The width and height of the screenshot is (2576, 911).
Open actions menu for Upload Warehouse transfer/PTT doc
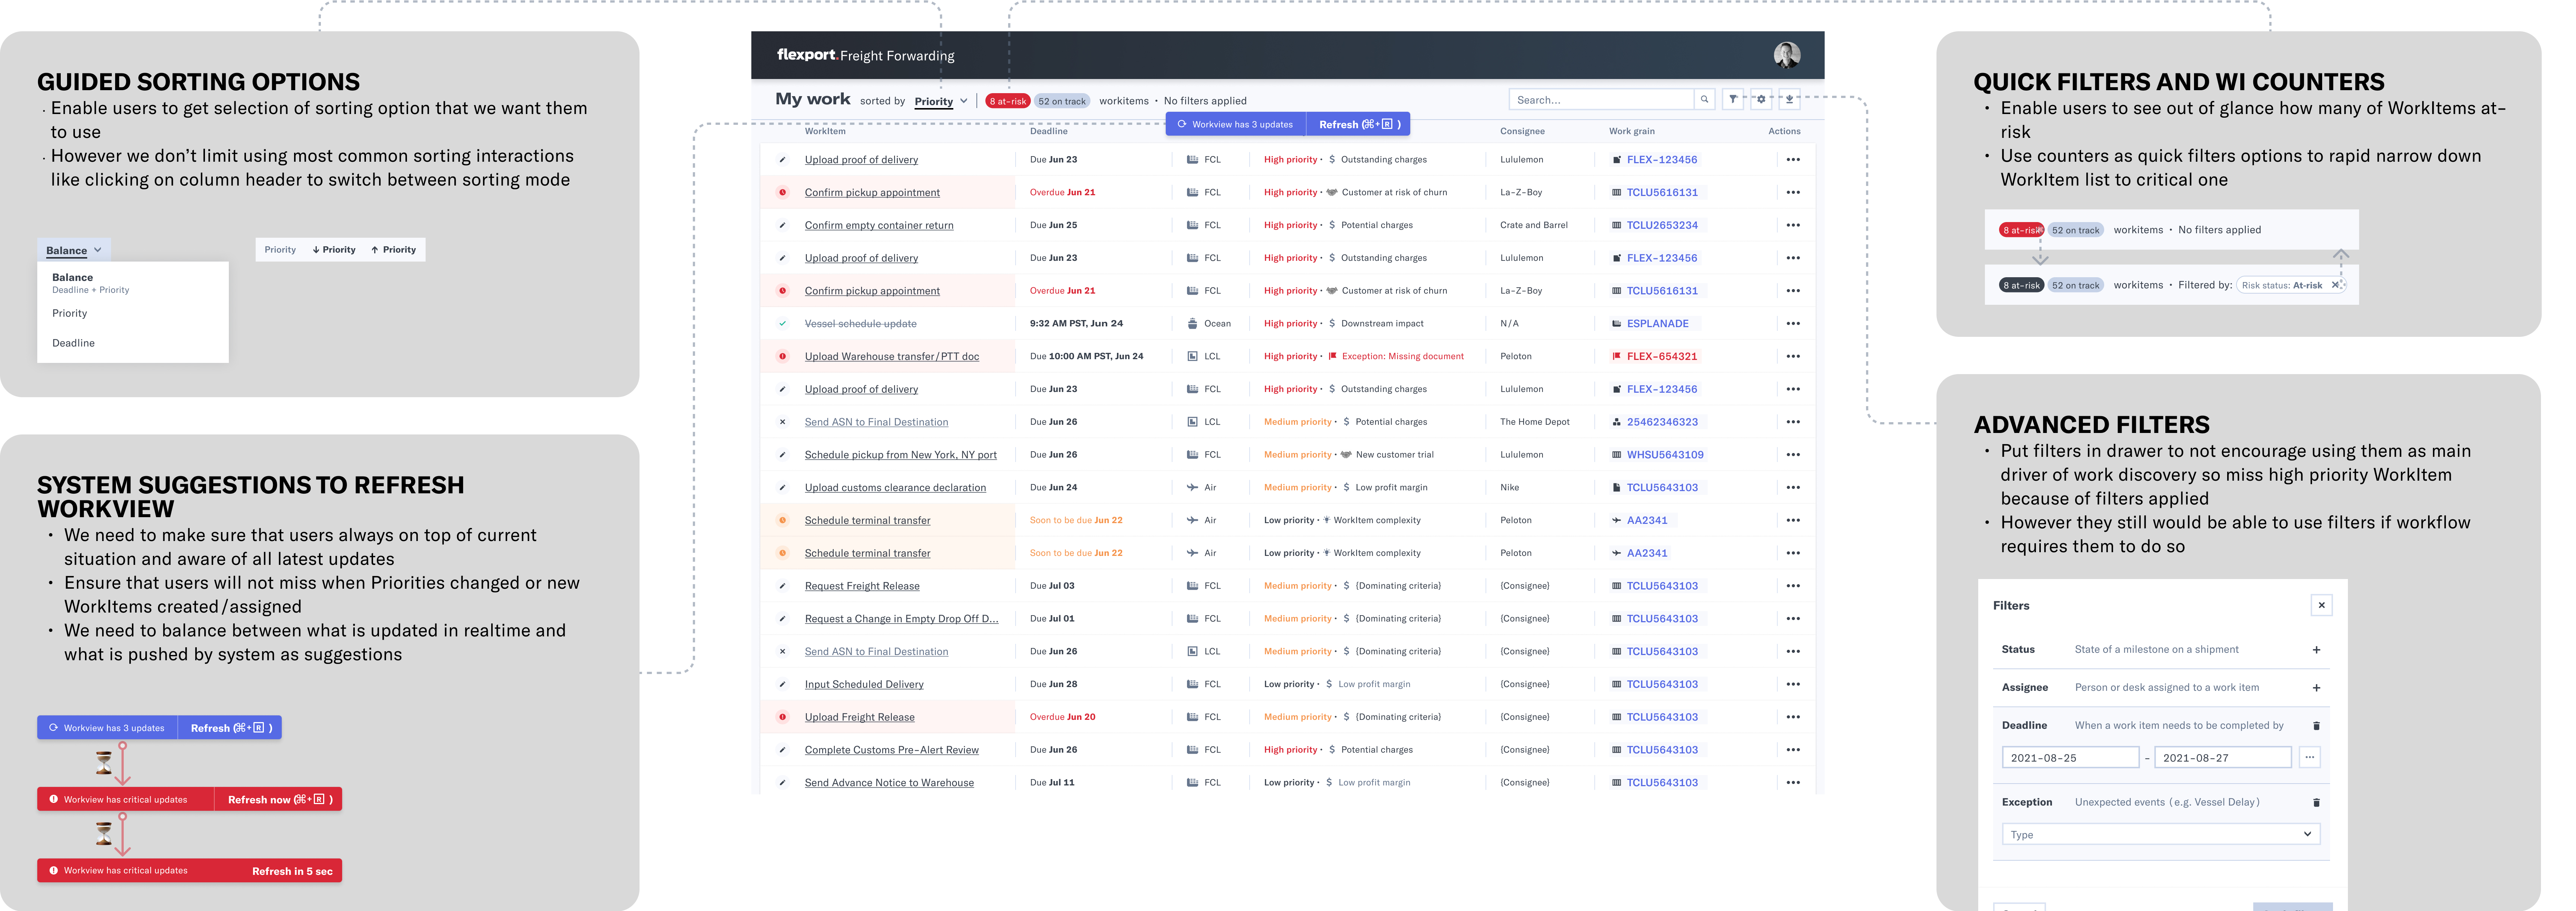coord(1793,356)
